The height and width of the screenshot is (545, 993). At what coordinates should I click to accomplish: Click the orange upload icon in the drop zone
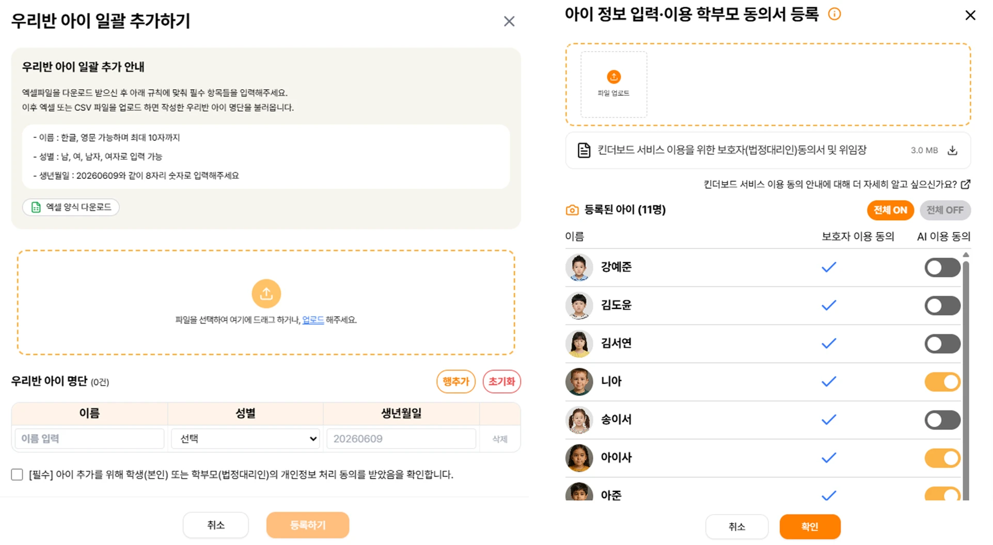266,293
